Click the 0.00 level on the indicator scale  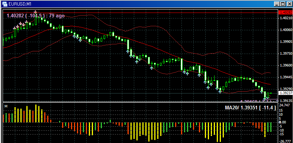click(282, 122)
